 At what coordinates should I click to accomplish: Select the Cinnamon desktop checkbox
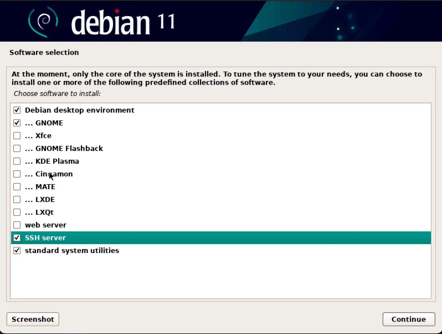point(17,174)
